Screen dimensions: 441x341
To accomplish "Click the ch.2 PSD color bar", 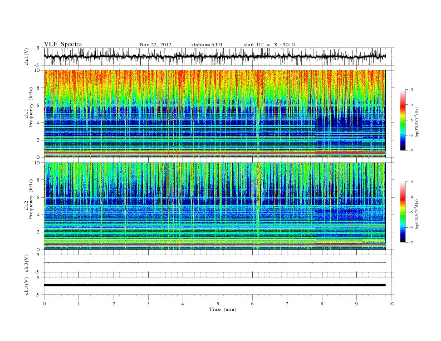I will (x=403, y=212).
